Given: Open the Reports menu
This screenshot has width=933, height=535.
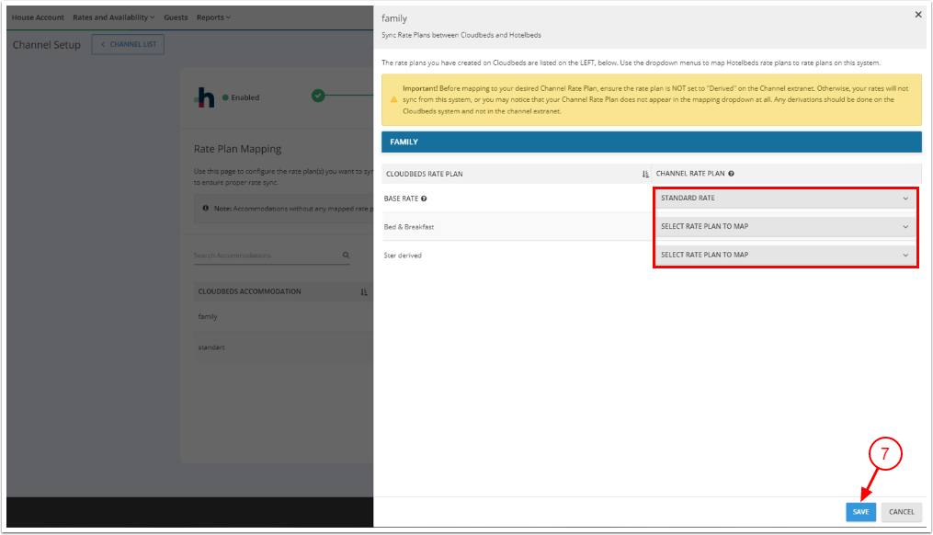Looking at the screenshot, I should [213, 17].
